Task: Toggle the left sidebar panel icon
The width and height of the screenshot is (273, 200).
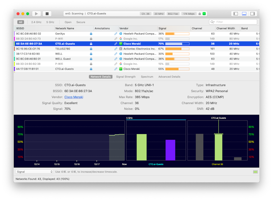Action: 236,14
